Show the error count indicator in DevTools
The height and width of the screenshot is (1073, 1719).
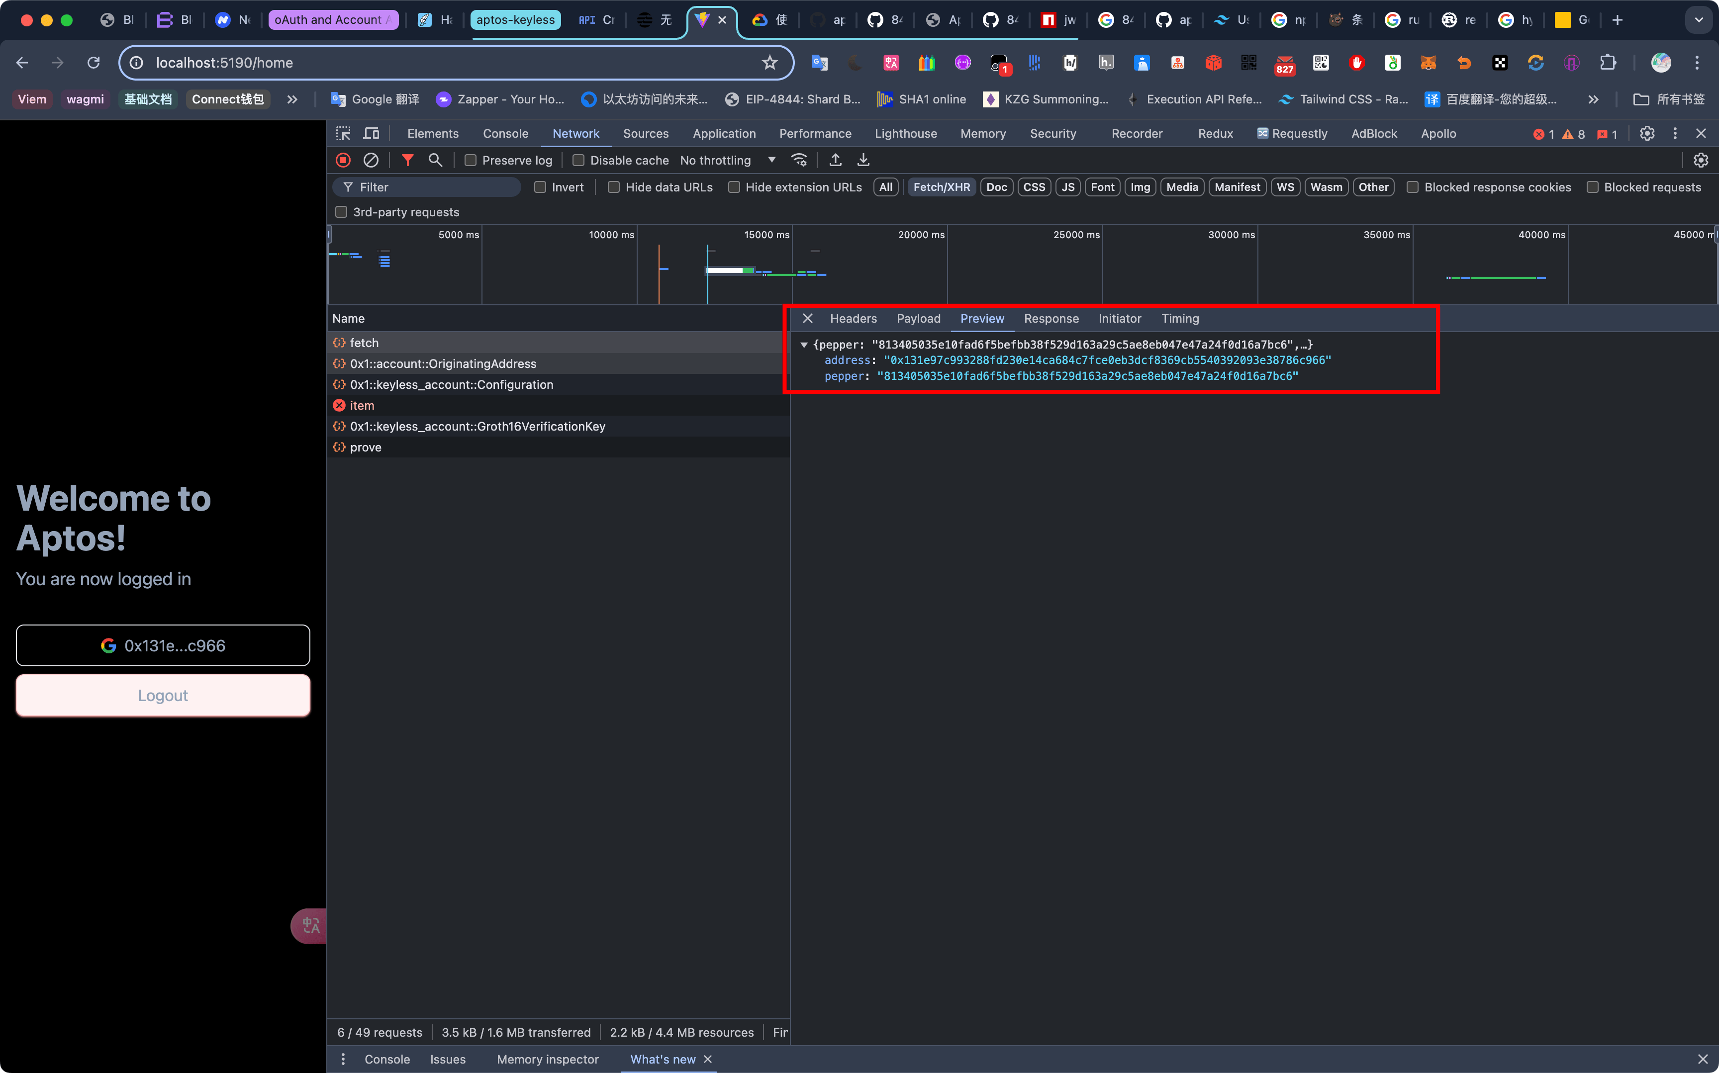pyautogui.click(x=1544, y=134)
